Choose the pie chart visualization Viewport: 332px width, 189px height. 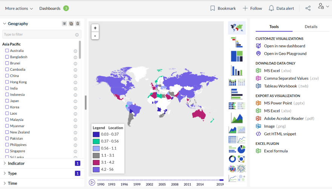click(241, 149)
